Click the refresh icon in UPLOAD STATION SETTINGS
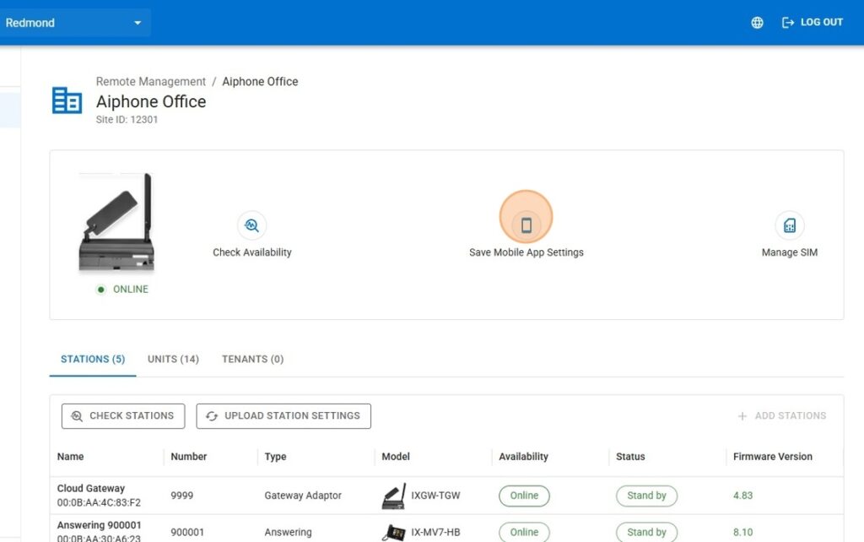 [x=212, y=415]
